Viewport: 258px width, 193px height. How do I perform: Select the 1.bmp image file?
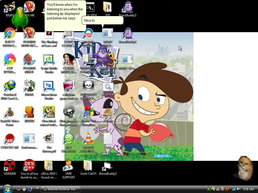point(108,116)
